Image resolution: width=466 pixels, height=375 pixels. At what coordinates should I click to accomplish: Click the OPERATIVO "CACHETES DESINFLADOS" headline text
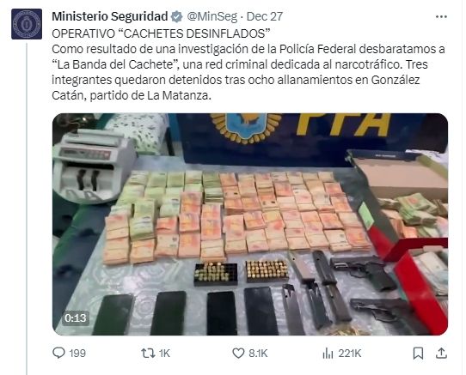point(161,33)
